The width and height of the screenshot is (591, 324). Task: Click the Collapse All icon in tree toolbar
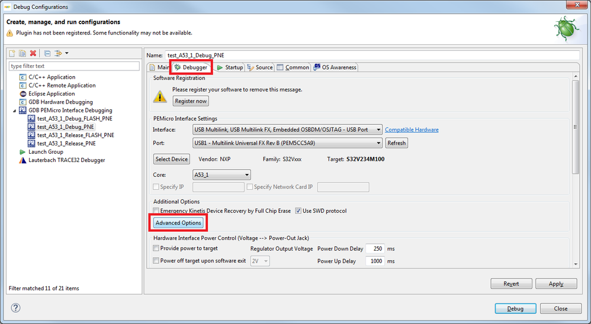47,53
